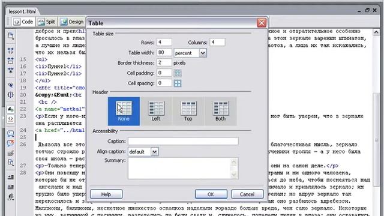Viewport: 384px width, 216px height.
Task: Click the Columns input field
Action: pos(217,42)
